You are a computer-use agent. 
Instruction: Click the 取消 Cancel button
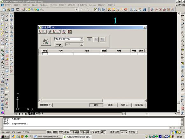tap(110, 105)
